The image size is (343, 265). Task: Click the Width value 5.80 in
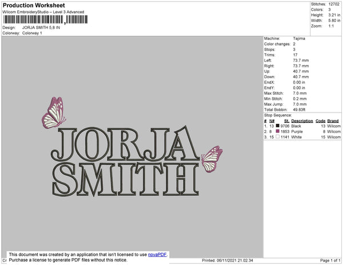click(x=334, y=21)
